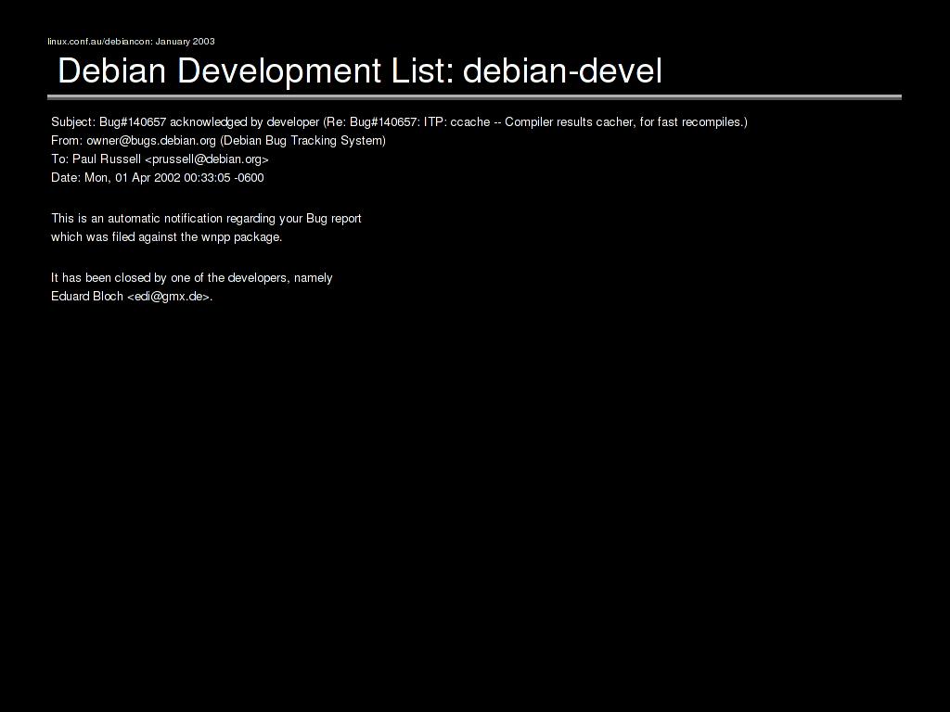
Task: Click "Debian Bug Tracking System" in parentheses
Action: [x=302, y=141]
